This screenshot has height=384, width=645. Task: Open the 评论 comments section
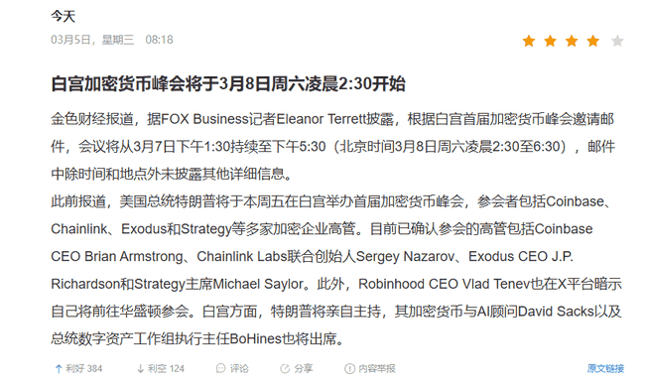point(232,369)
